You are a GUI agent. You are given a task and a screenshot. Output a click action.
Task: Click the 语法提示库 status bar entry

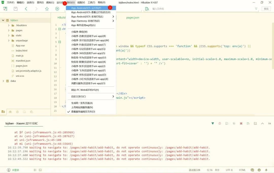[195, 170]
